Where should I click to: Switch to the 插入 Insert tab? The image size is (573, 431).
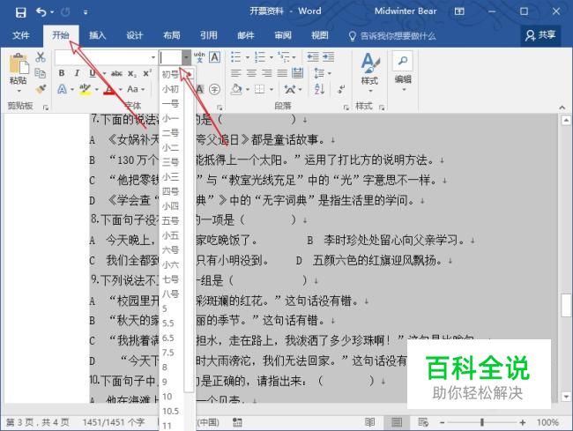[97, 35]
